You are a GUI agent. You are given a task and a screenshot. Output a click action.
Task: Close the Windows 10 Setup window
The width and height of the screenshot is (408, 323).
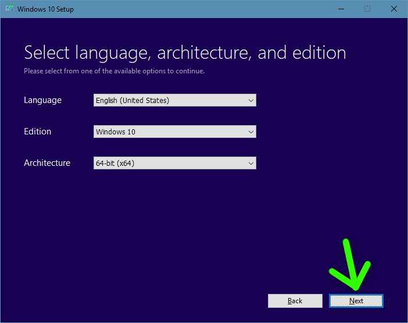[394, 9]
